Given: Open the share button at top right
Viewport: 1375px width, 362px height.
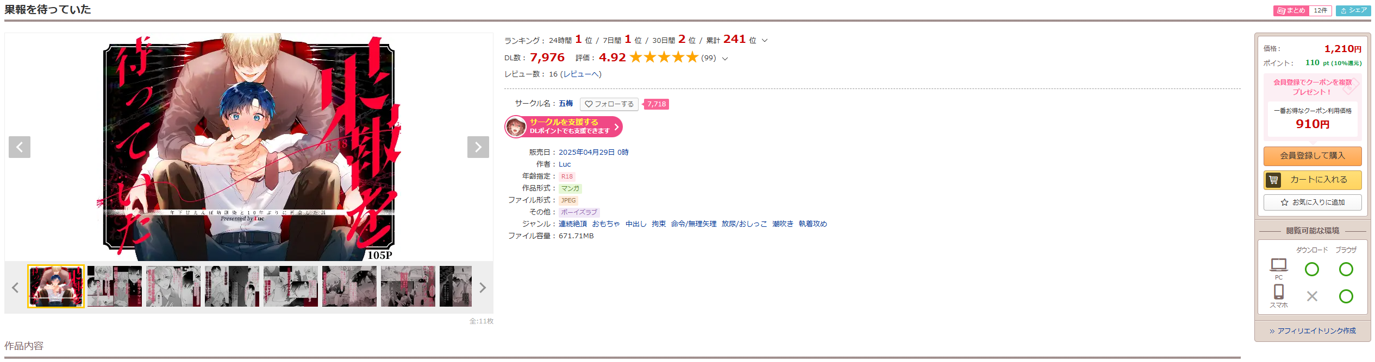Looking at the screenshot, I should 1353,11.
